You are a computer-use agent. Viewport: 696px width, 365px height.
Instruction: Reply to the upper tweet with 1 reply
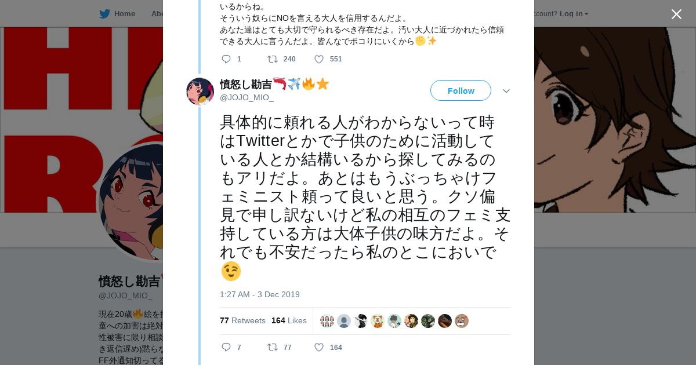pyautogui.click(x=226, y=59)
